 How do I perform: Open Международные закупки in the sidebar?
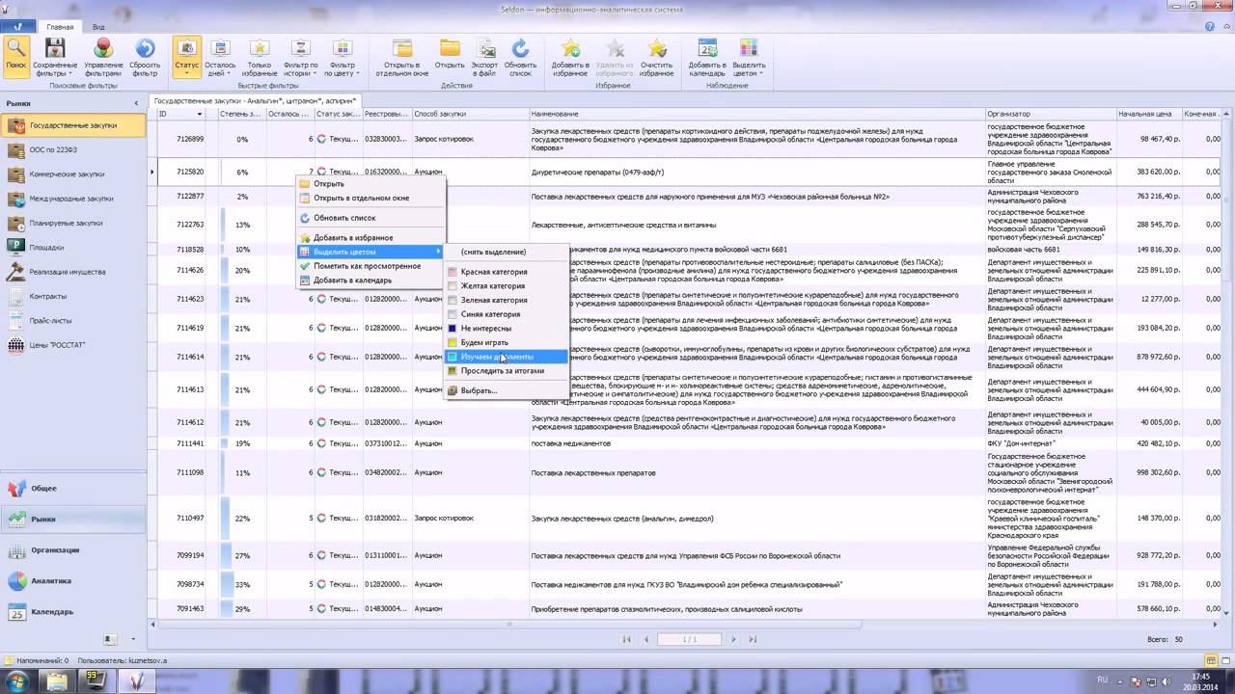(x=73, y=199)
